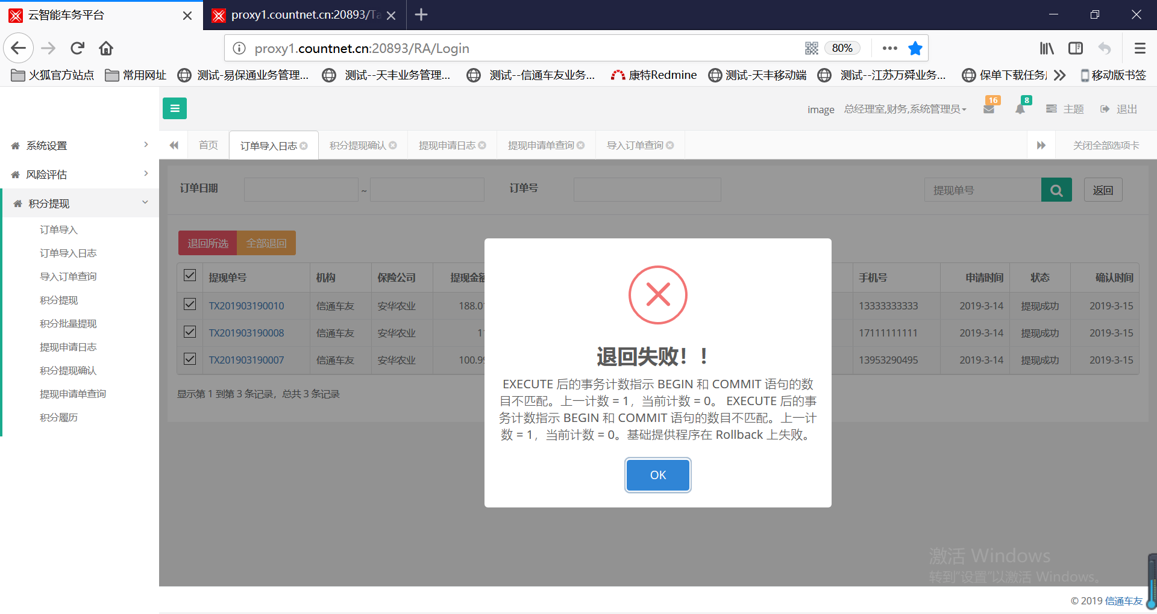Select 积分批量提现 in the sidebar
This screenshot has height=614, width=1157.
pyautogui.click(x=68, y=324)
